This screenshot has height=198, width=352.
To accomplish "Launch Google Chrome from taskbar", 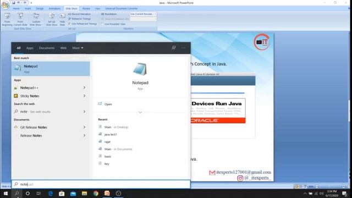I will [x=96, y=193].
